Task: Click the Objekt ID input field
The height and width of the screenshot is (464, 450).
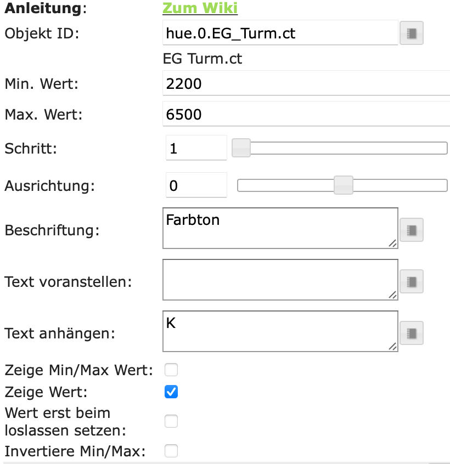Action: click(280, 33)
